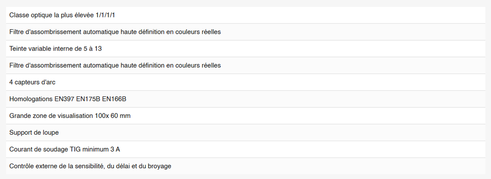Click the "Grande zone de visualisation" row

coord(245,116)
